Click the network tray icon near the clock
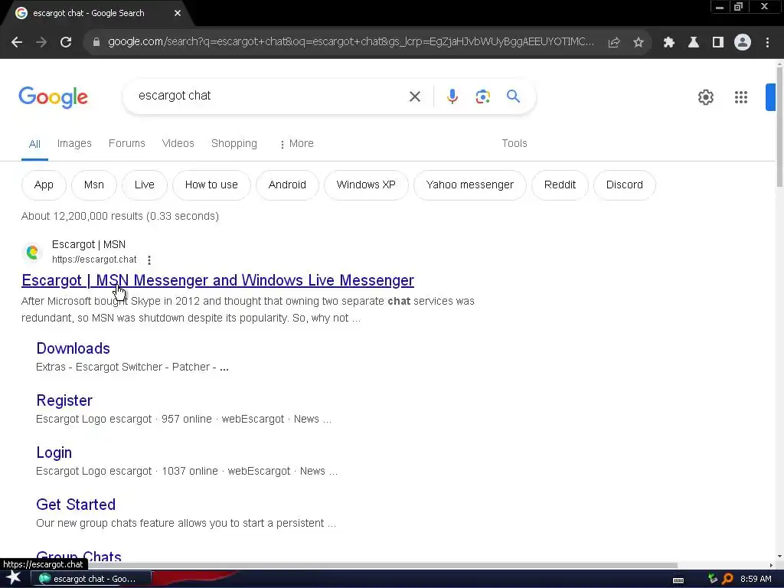The height and width of the screenshot is (588, 784). (x=713, y=579)
